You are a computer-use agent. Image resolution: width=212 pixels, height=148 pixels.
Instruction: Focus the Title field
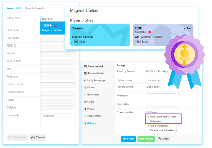click(58, 70)
